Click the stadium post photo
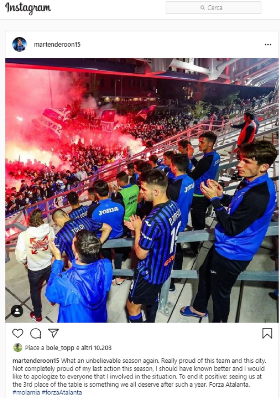Viewport: 280px width, 414px height. 142,190
